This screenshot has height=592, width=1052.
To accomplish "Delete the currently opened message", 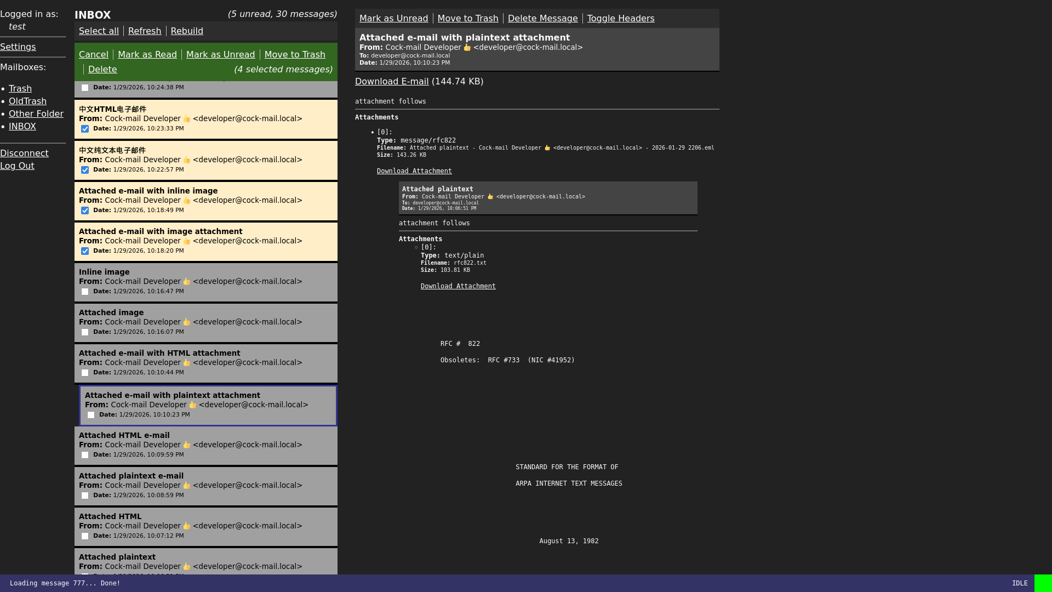I will 542,18.
